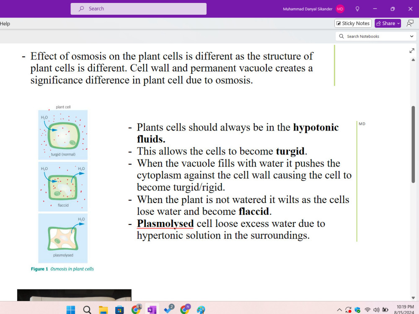Viewport: 419px width, 314px height.
Task: Click 'Effect of osmosis' paragraph first line
Action: (171, 56)
